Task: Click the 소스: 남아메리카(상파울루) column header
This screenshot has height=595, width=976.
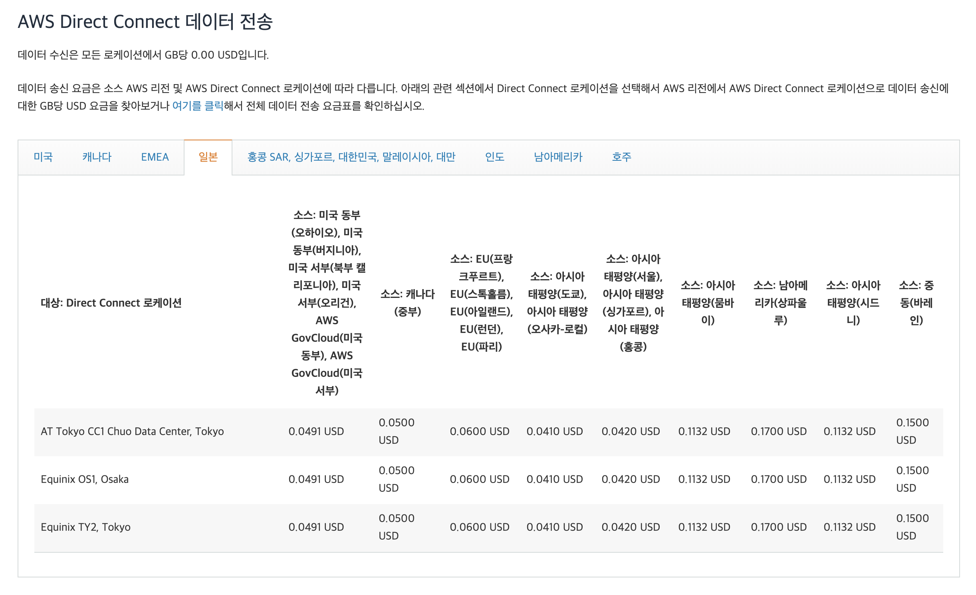Action: 780,303
